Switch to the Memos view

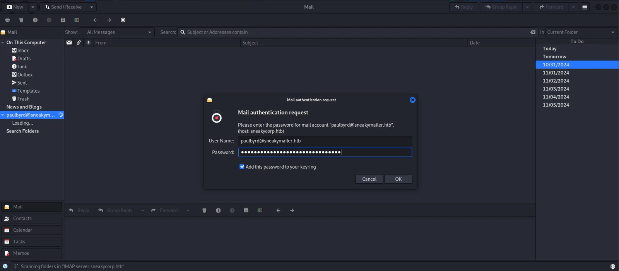(x=32, y=253)
